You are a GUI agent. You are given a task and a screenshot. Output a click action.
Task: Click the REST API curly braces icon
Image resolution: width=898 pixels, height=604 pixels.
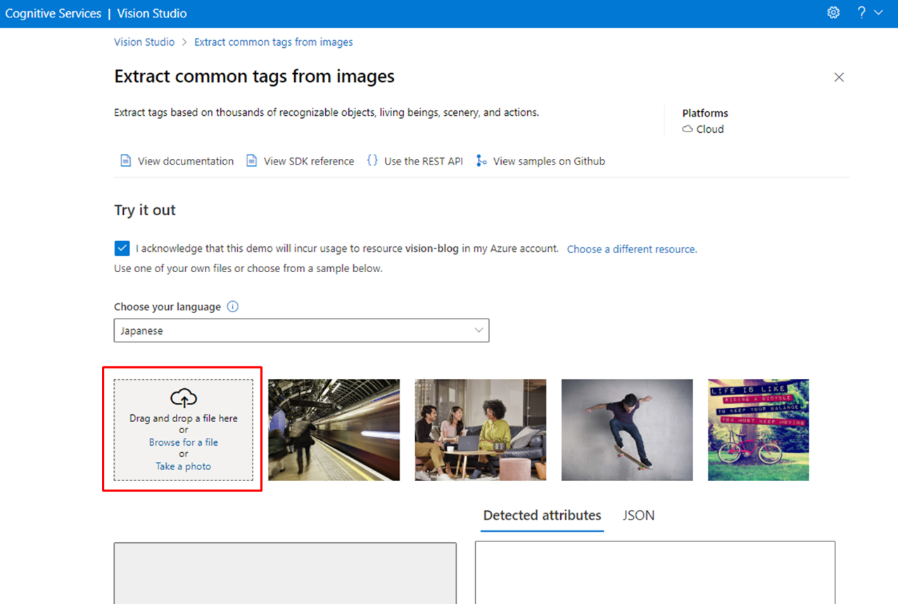372,161
